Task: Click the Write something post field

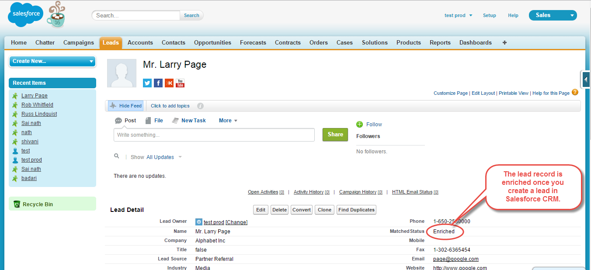Action: pos(214,135)
